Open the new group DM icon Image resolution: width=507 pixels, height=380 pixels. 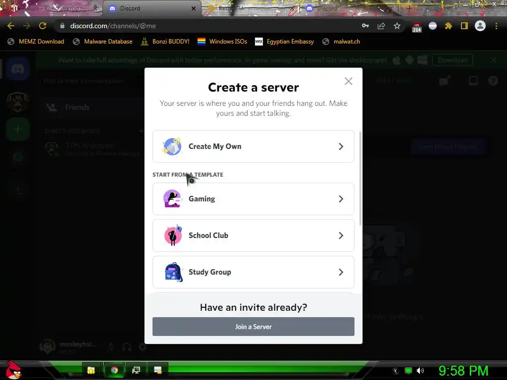[445, 80]
